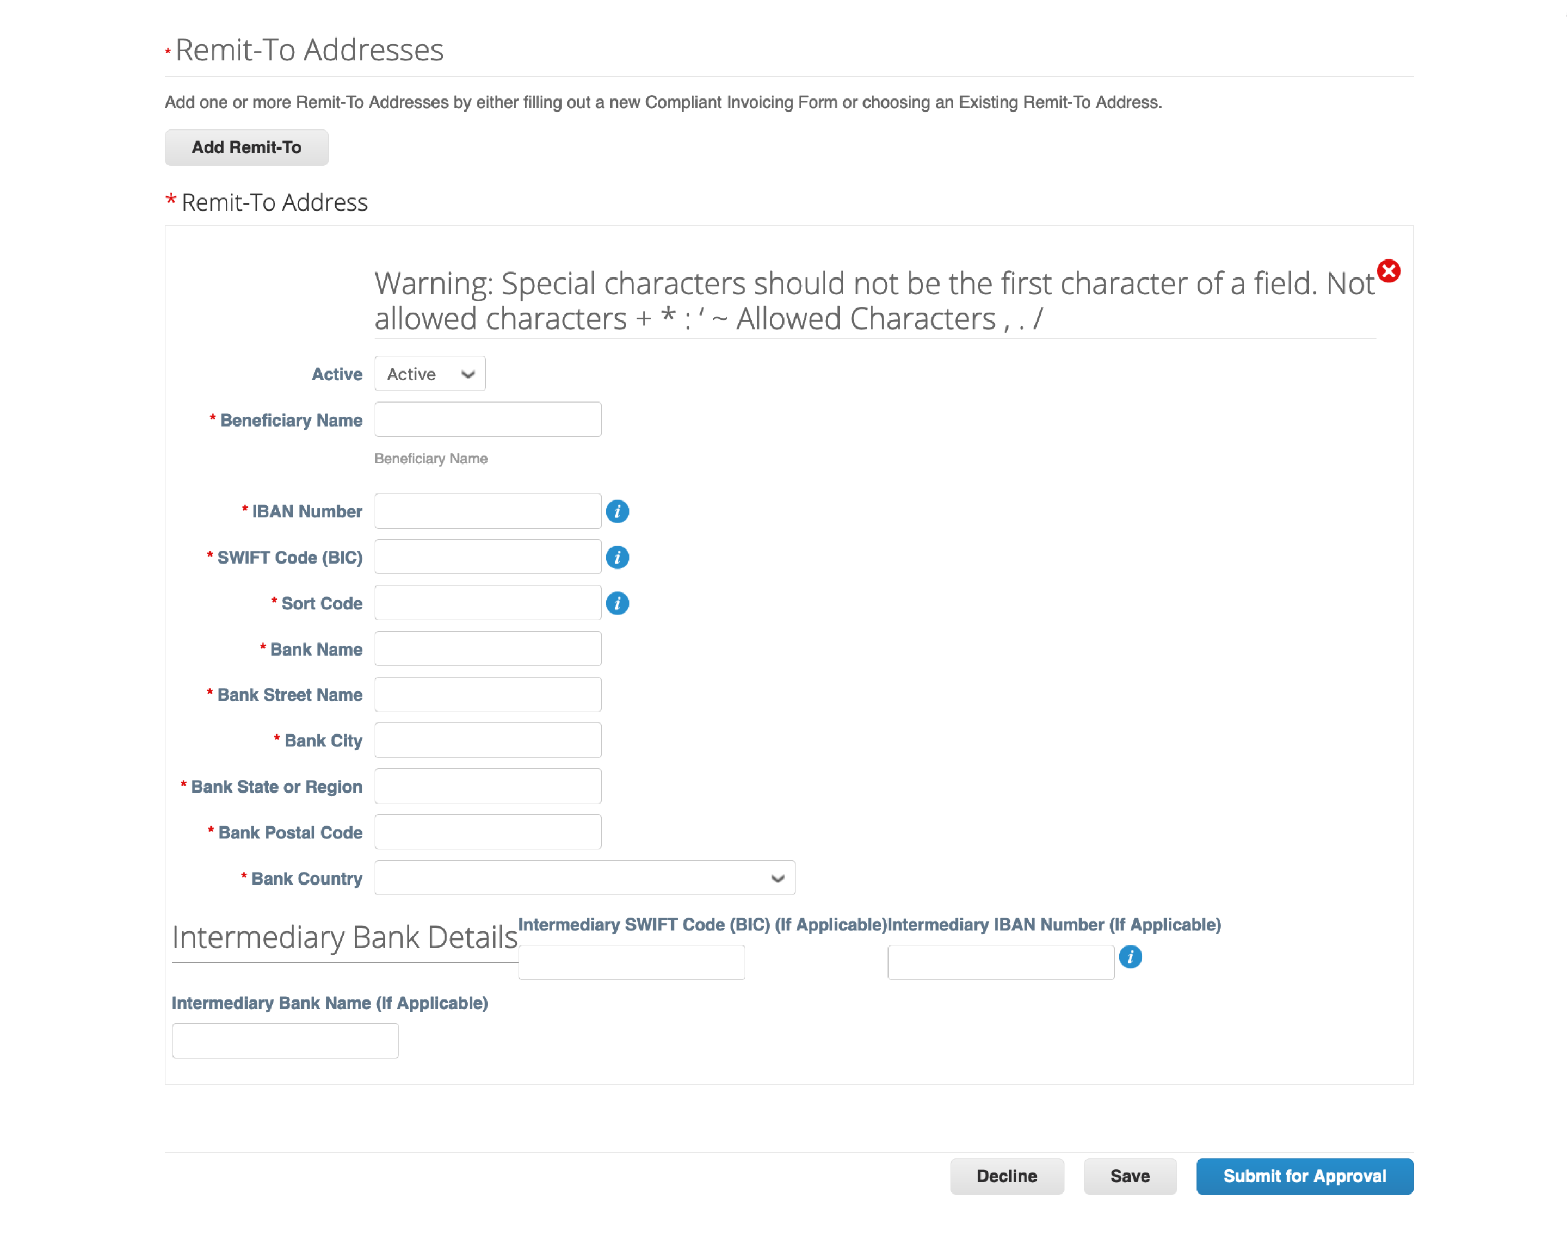The image size is (1567, 1236).
Task: Click the Add Remit-To button
Action: click(x=246, y=147)
